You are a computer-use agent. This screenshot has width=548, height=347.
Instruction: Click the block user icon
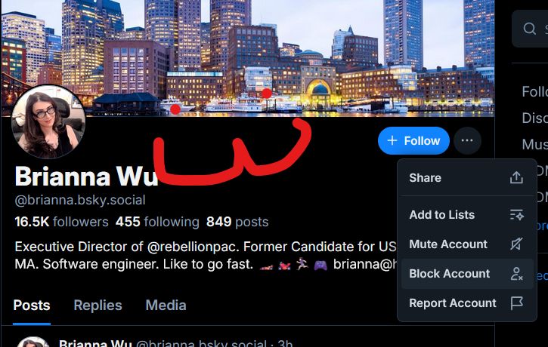point(516,274)
